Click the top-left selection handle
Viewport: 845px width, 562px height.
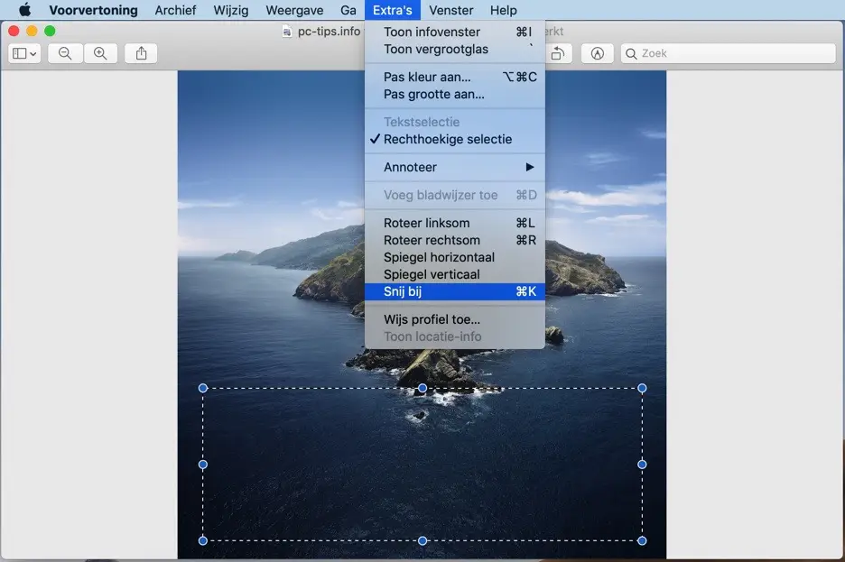click(203, 388)
